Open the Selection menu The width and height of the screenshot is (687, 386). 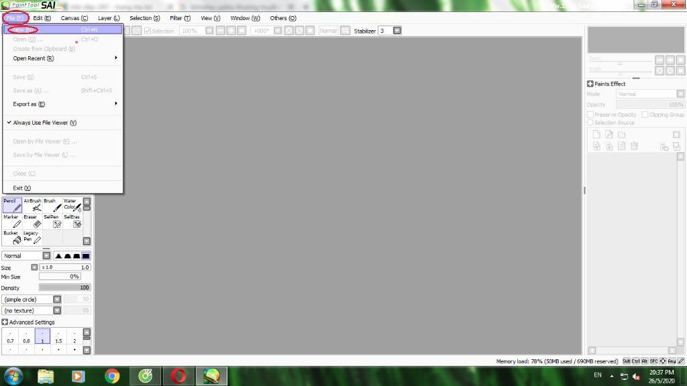click(145, 18)
